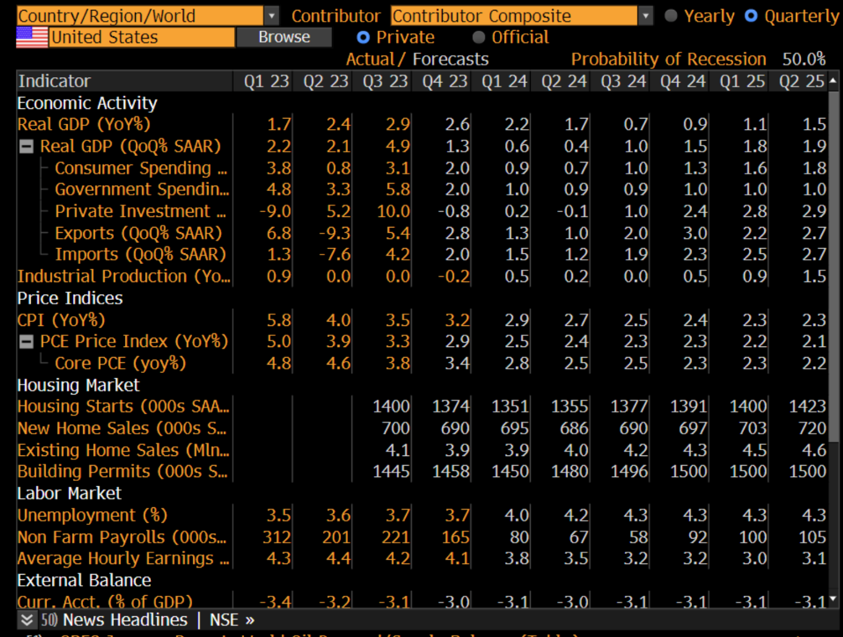Select the Quarterly radio button
This screenshot has height=637, width=843.
751,16
